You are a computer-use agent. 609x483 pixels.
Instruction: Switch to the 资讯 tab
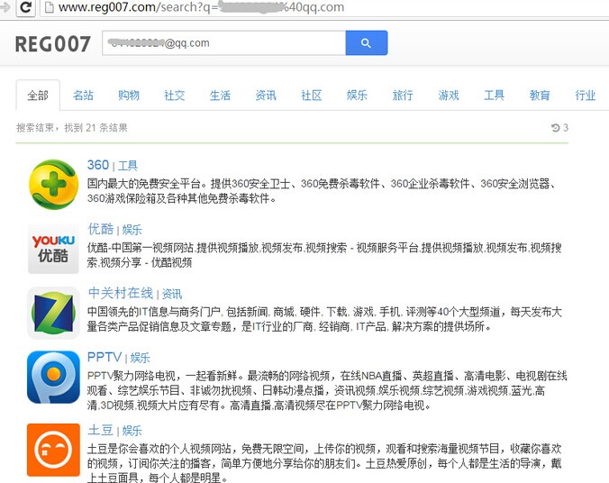pyautogui.click(x=266, y=96)
